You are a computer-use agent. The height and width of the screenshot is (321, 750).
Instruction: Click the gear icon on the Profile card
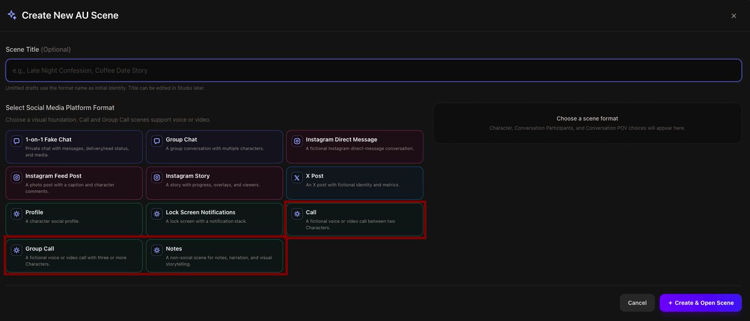(17, 214)
